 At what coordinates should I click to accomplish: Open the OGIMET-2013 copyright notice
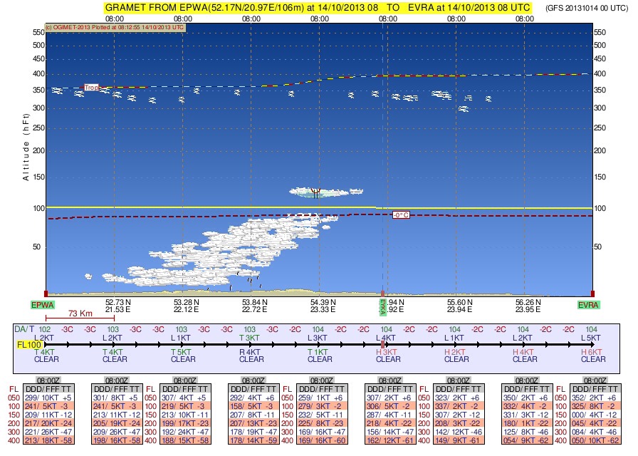(x=114, y=27)
